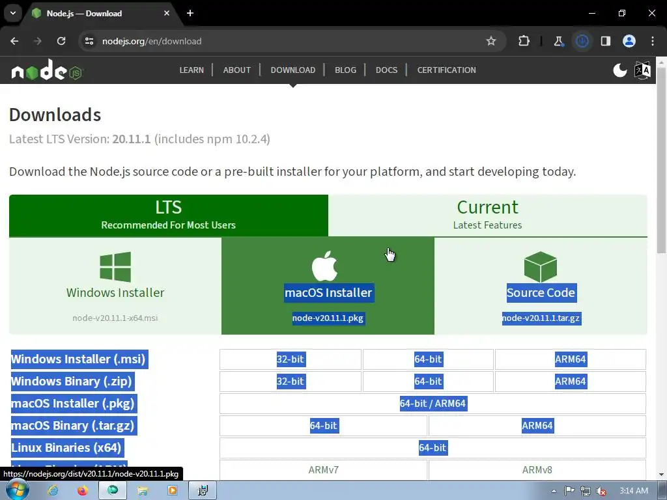Download 32-bit Windows Installer (.msi)
The image size is (667, 500).
(290, 359)
